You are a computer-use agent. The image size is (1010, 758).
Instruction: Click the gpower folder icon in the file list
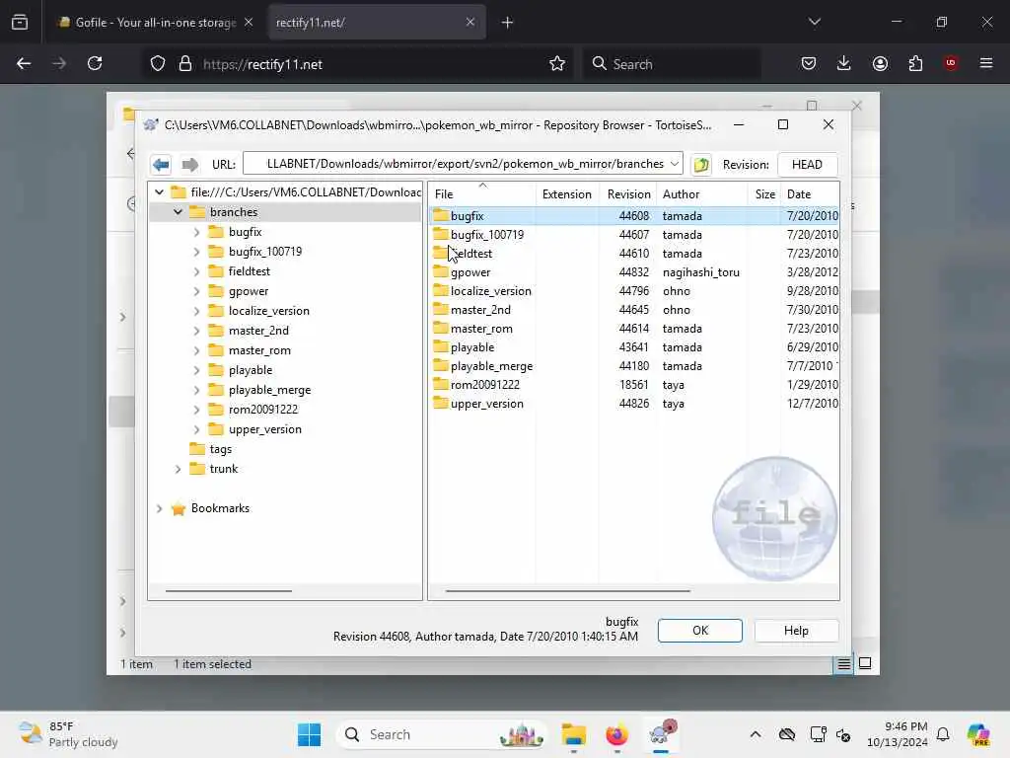pos(441,272)
